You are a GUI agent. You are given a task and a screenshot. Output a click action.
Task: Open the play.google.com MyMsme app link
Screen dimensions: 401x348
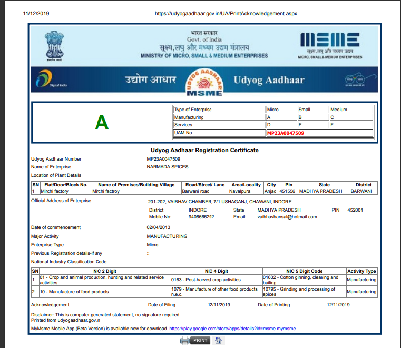232,329
